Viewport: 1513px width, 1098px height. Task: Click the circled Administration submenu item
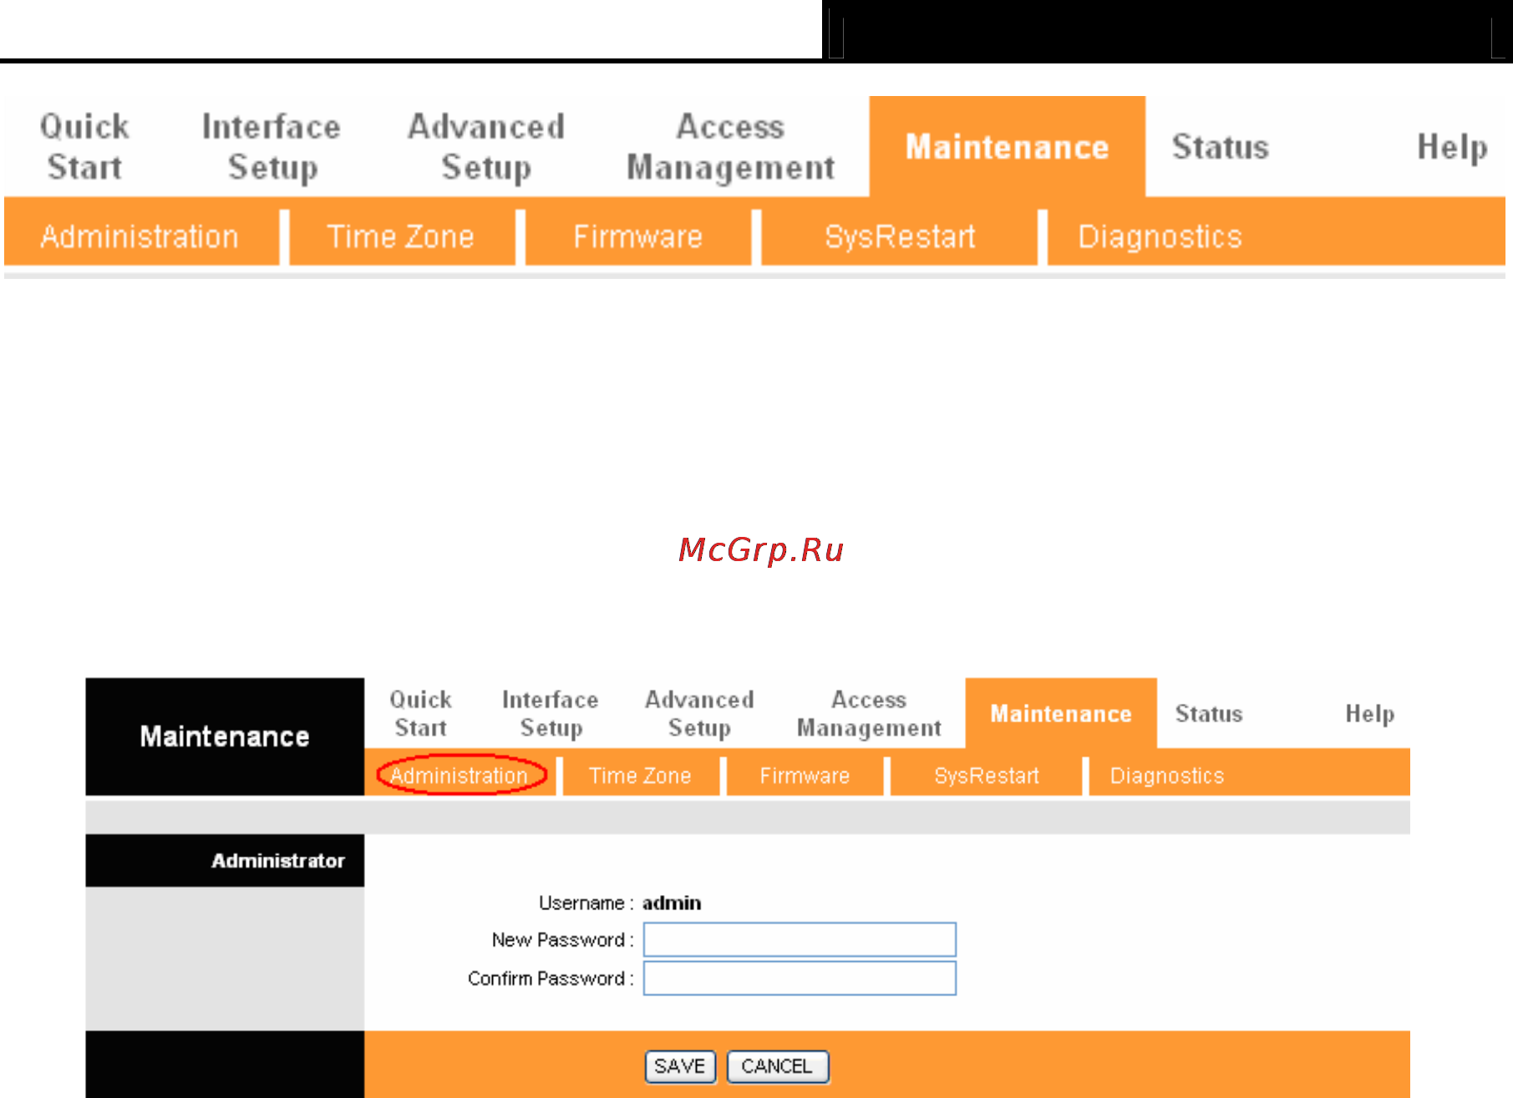(x=460, y=776)
